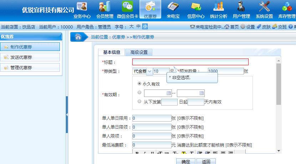Click the voucher amount field showing 10
This screenshot has width=296, height=164.
coord(161,71)
